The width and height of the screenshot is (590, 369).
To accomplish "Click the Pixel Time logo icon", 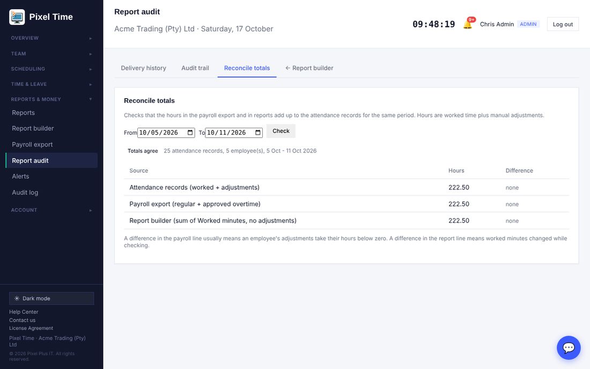I will (17, 17).
